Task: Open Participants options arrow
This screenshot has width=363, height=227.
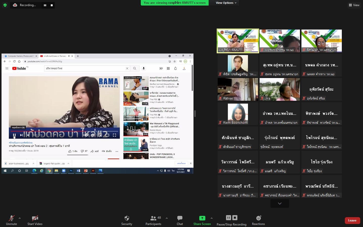Action: [x=166, y=218]
